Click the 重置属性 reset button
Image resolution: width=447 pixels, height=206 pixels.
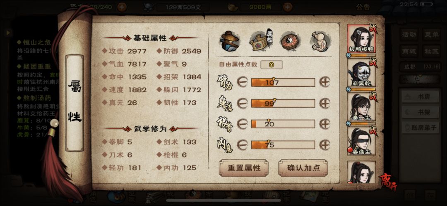click(244, 168)
